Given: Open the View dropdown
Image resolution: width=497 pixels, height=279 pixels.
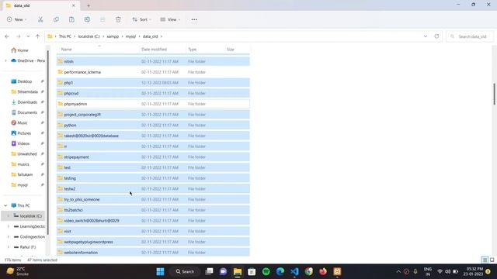Looking at the screenshot, I should (x=170, y=19).
